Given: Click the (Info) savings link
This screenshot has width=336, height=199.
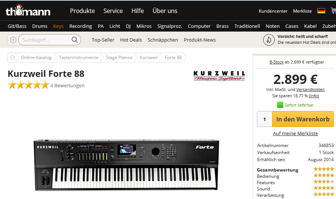Looking at the screenshot, I should [x=314, y=96].
